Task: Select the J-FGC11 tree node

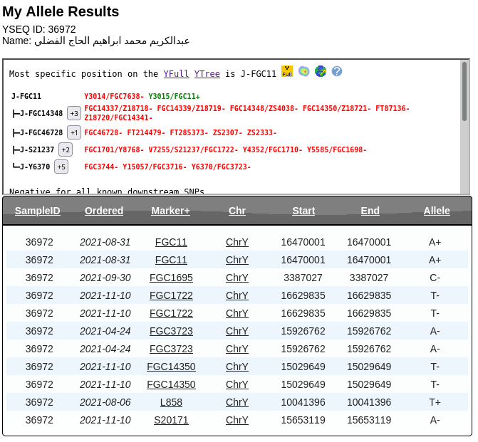Action: (x=26, y=98)
